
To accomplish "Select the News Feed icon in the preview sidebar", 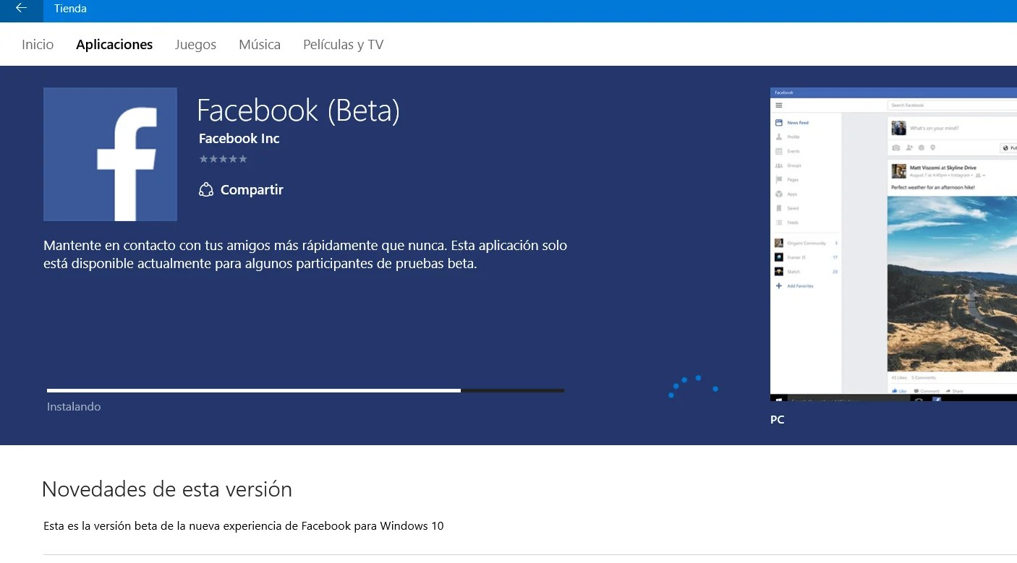I will click(780, 122).
